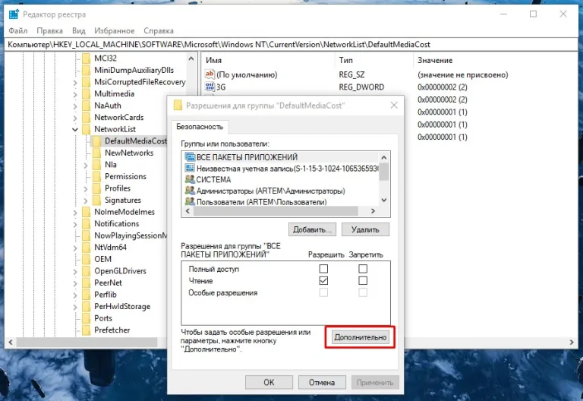Click the ВСЕ ПАКЕТЫ ПРИЛОЖЕНИЙ group icon
Image resolution: width=583 pixels, height=401 pixels.
190,157
